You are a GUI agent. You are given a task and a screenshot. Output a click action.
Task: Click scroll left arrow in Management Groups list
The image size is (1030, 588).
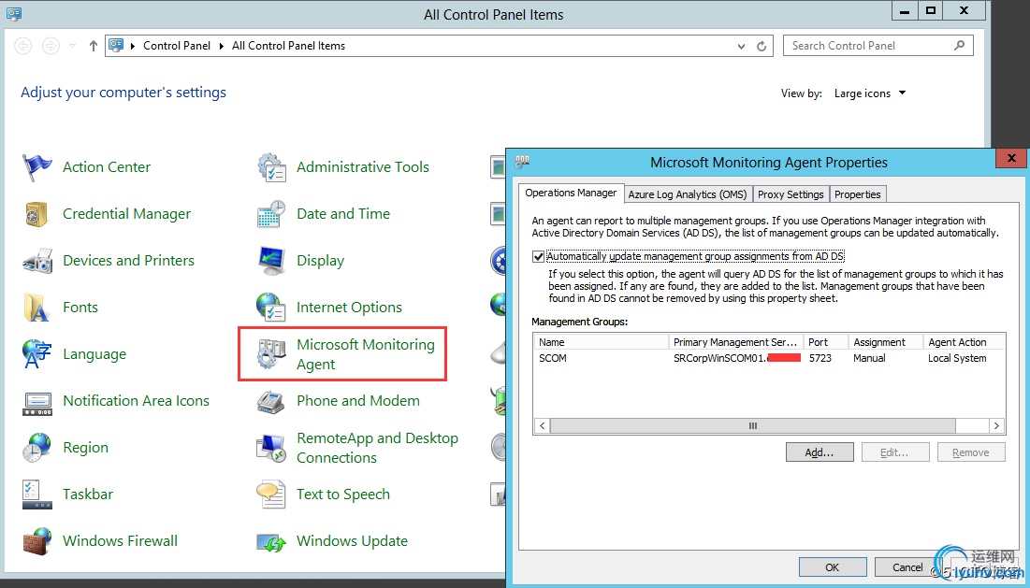(x=542, y=426)
